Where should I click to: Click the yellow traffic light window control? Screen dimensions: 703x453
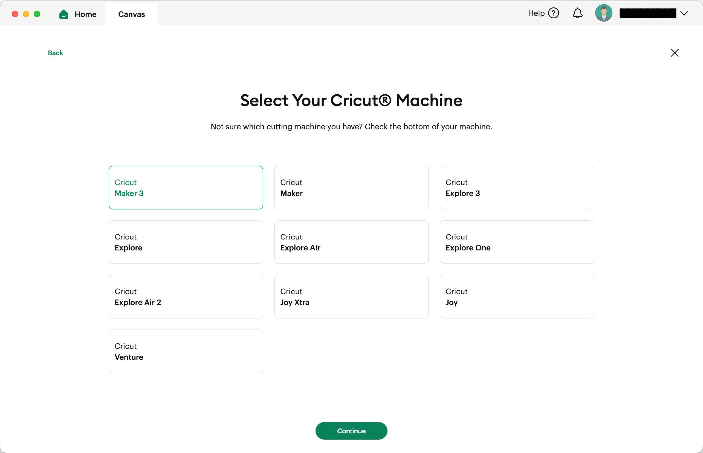pos(26,14)
